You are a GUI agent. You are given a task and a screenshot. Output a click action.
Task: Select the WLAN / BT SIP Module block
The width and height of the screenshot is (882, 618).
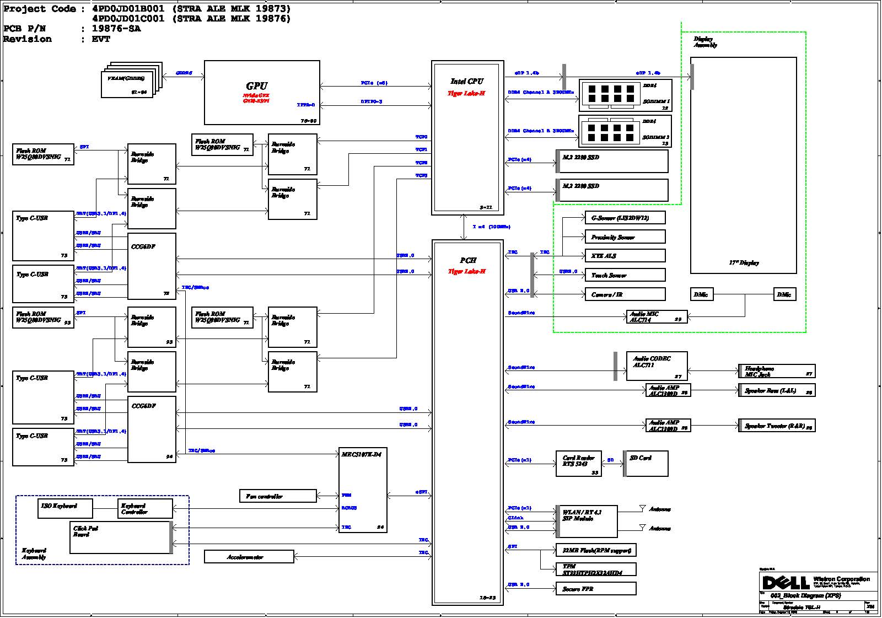[587, 521]
